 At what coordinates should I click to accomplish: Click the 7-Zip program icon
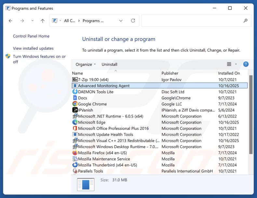75,80
